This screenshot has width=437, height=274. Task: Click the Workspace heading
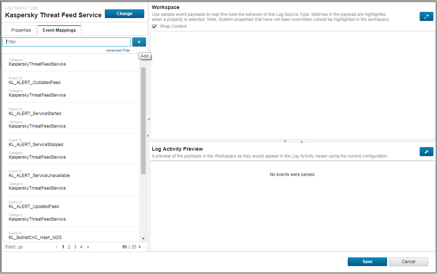pos(166,7)
